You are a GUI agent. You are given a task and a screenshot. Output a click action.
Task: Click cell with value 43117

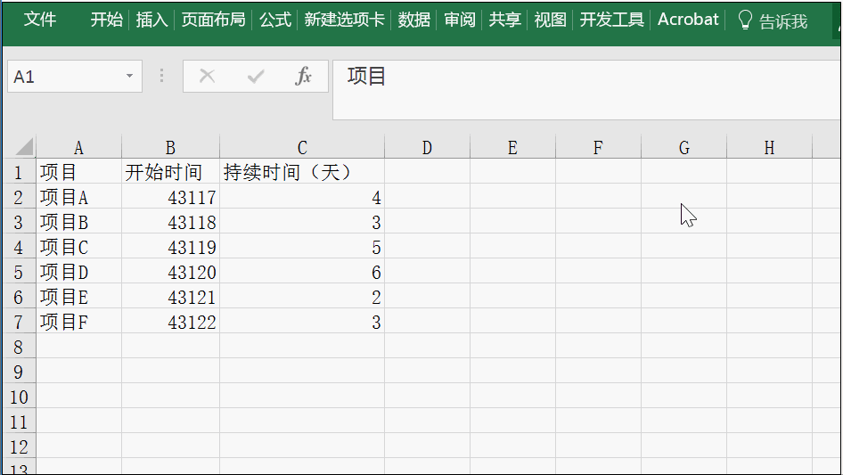(170, 197)
